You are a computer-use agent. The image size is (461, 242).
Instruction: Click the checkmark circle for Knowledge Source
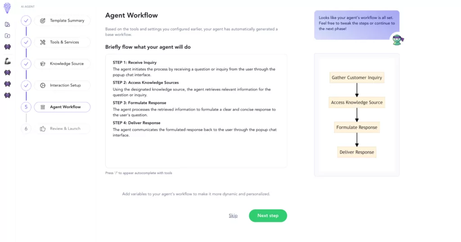[x=26, y=64]
